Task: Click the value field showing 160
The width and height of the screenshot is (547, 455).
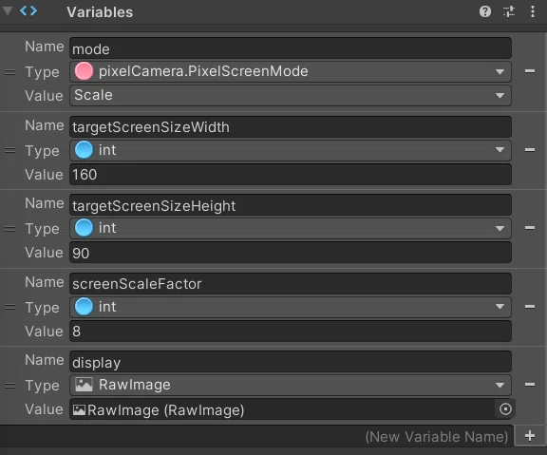Action: pos(291,175)
